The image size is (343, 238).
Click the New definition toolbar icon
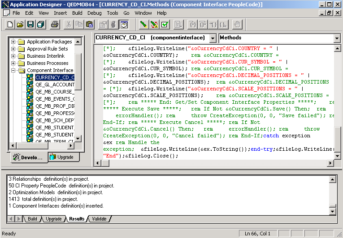tap(10, 24)
